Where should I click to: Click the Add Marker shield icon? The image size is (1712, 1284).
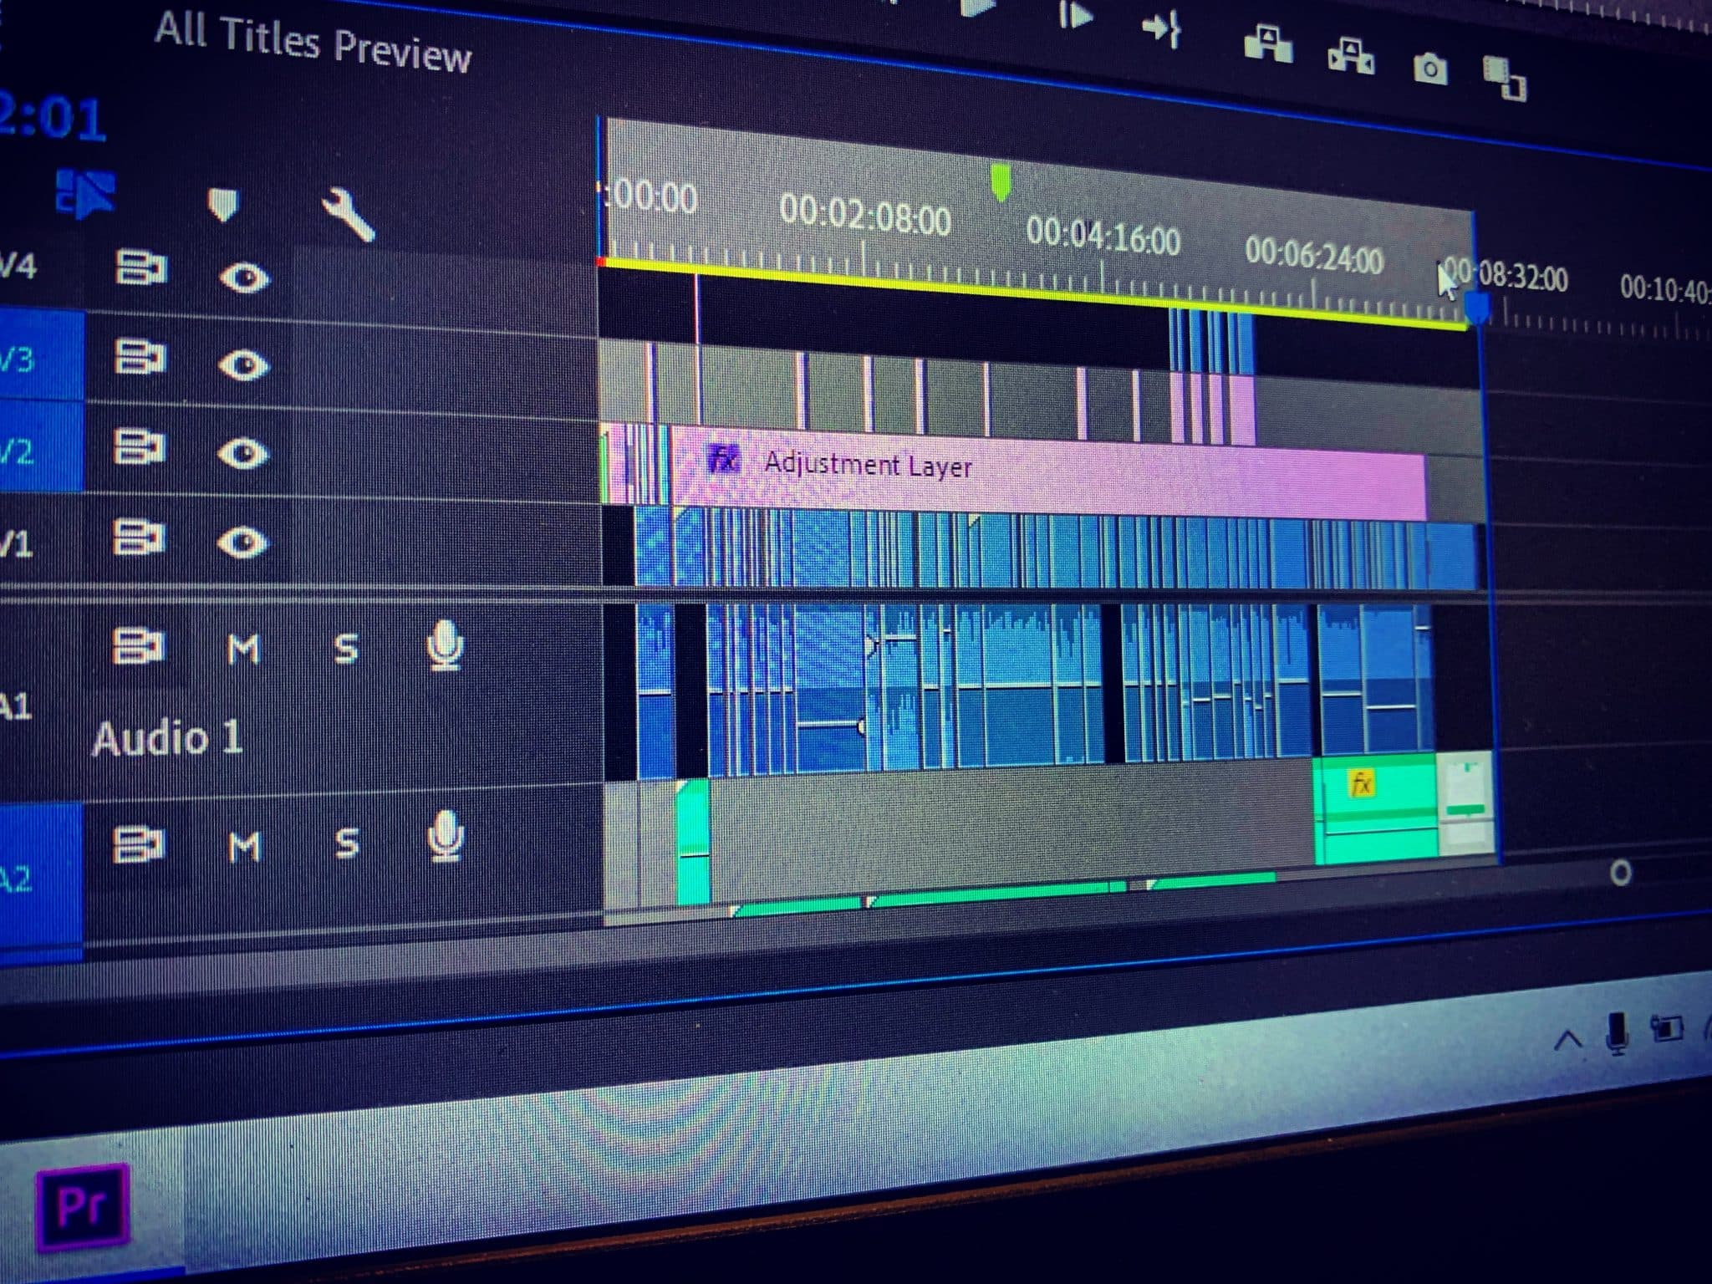click(222, 203)
